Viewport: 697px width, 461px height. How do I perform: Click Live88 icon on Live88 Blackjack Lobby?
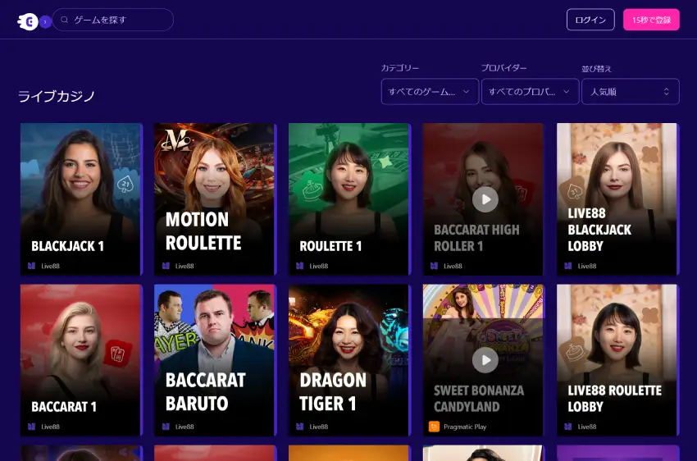click(568, 266)
